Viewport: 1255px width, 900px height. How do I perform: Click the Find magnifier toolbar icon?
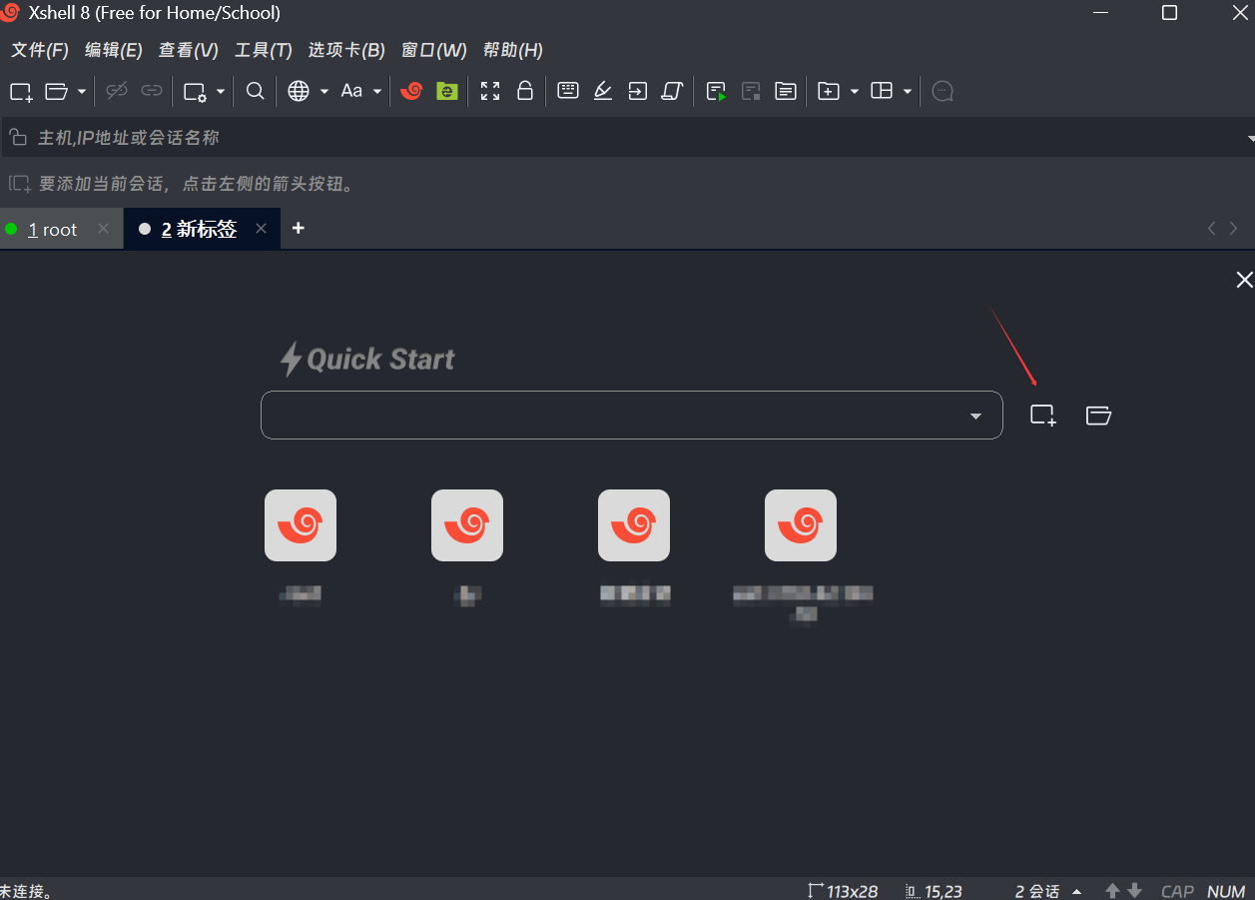pos(256,91)
